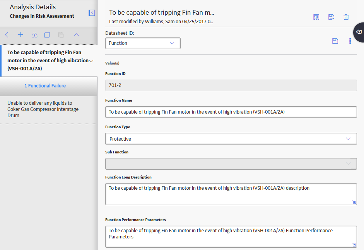The image size is (364, 250).
Task: Open search via binoculars icon
Action: click(34, 35)
